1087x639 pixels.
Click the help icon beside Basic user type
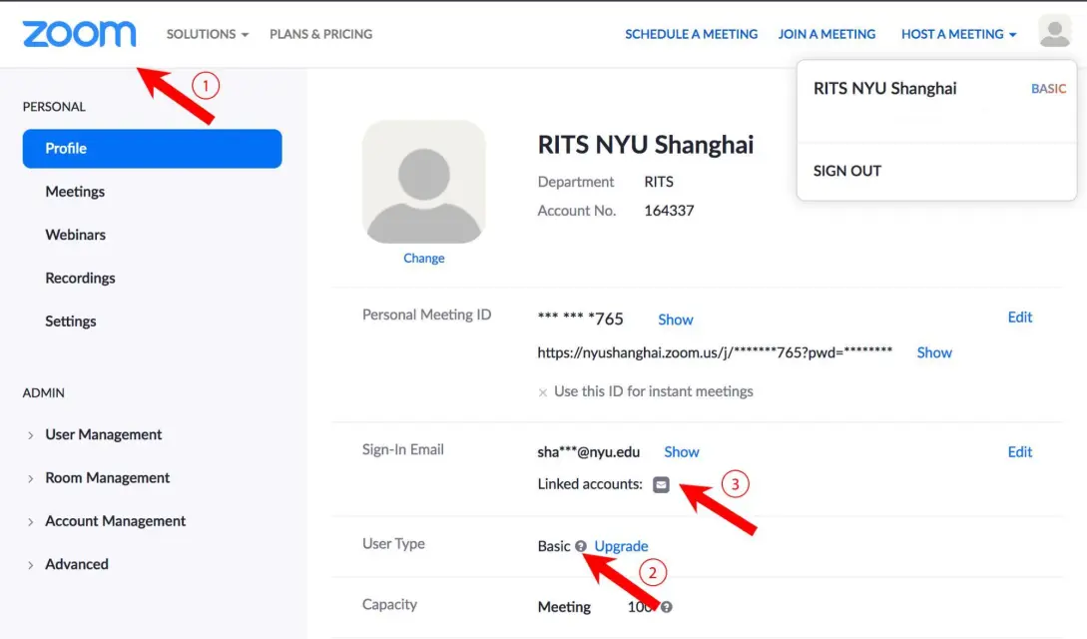coord(582,545)
